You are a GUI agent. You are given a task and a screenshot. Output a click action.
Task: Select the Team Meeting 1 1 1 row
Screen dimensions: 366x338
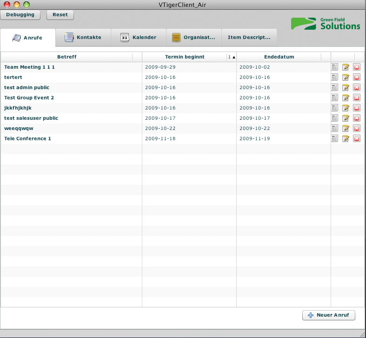click(70, 67)
